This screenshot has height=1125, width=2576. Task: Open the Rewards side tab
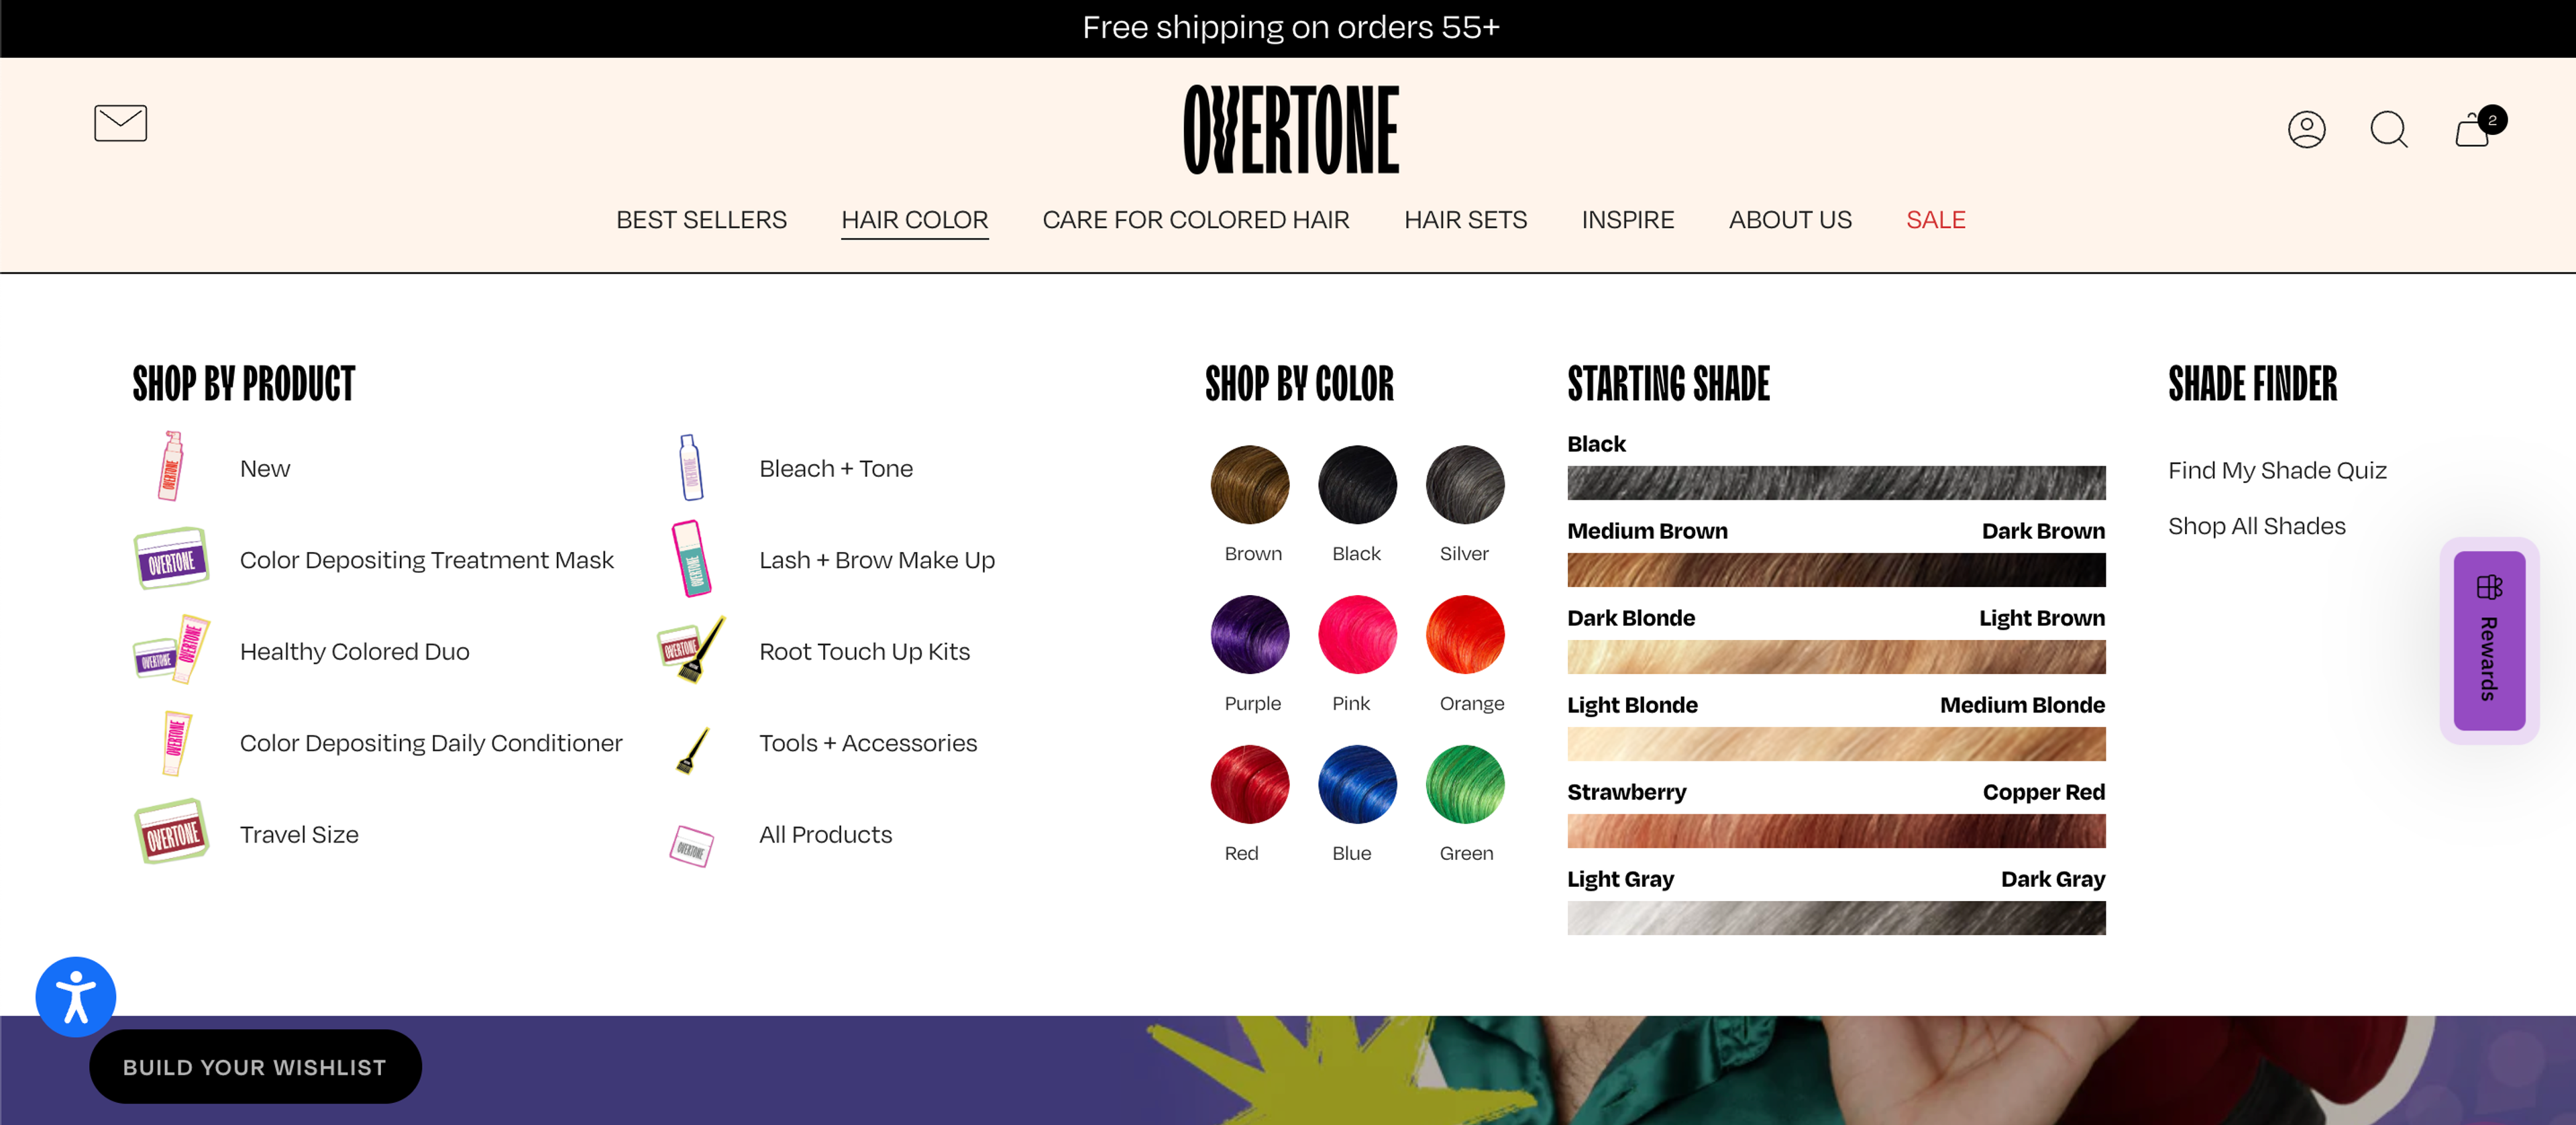click(2489, 641)
